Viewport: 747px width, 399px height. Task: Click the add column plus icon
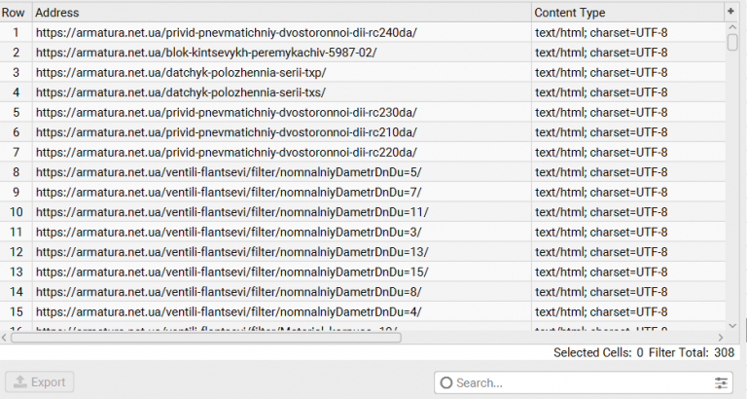click(730, 12)
